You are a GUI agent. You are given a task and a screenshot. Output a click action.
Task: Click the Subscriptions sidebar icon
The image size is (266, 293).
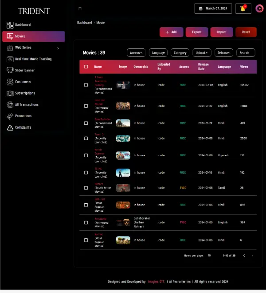click(x=10, y=93)
